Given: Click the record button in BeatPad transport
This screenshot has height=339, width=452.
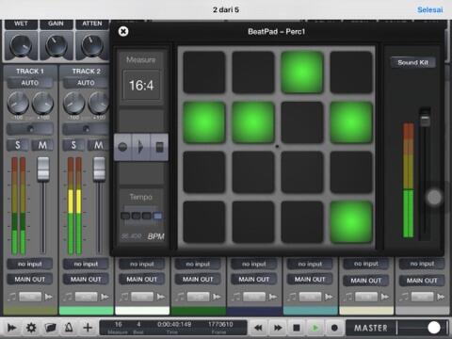Looking at the screenshot, I should (x=122, y=147).
